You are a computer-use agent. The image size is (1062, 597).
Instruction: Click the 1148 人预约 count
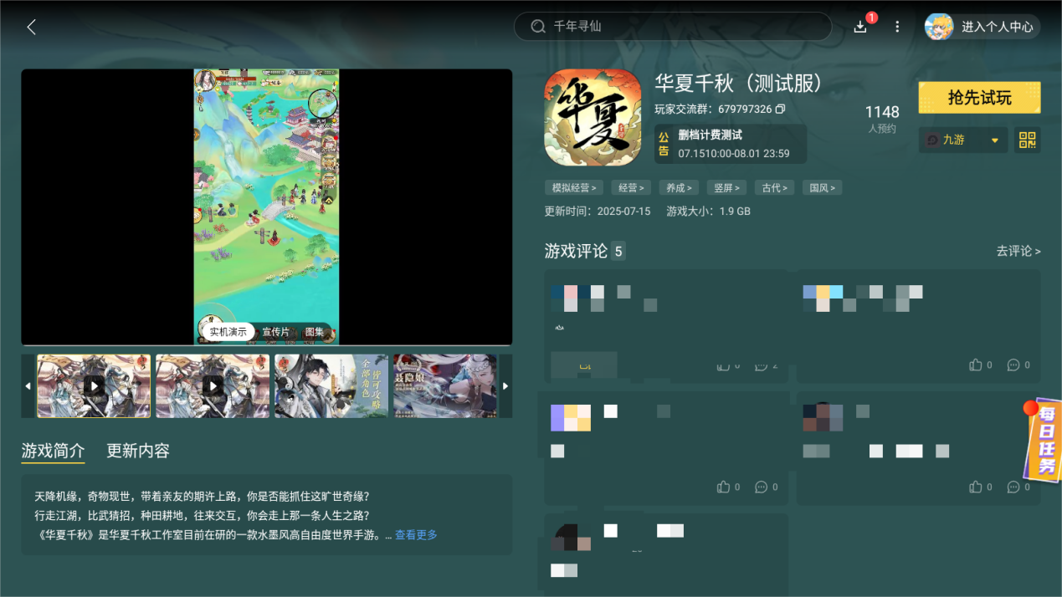click(x=882, y=119)
